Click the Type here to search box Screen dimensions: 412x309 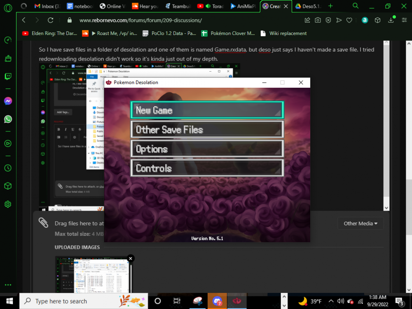[x=84, y=301]
